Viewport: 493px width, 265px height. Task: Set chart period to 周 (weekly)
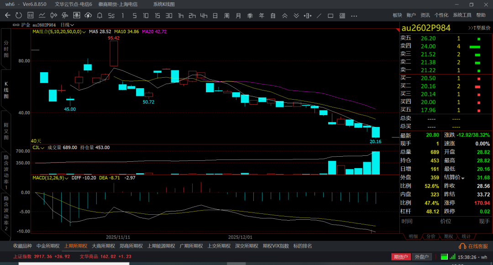226,15
